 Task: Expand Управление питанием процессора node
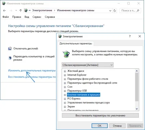[x=65, y=103]
